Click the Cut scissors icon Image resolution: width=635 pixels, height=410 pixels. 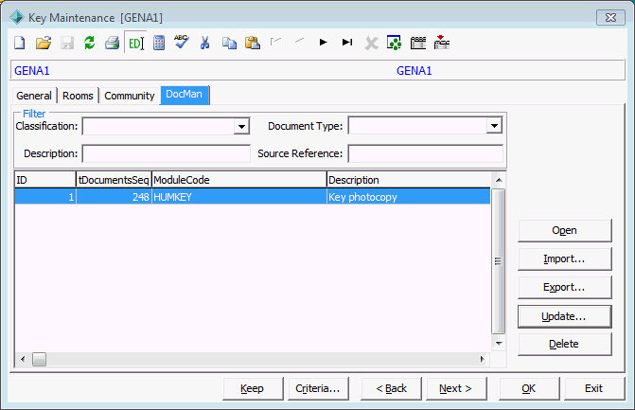pyautogui.click(x=205, y=43)
